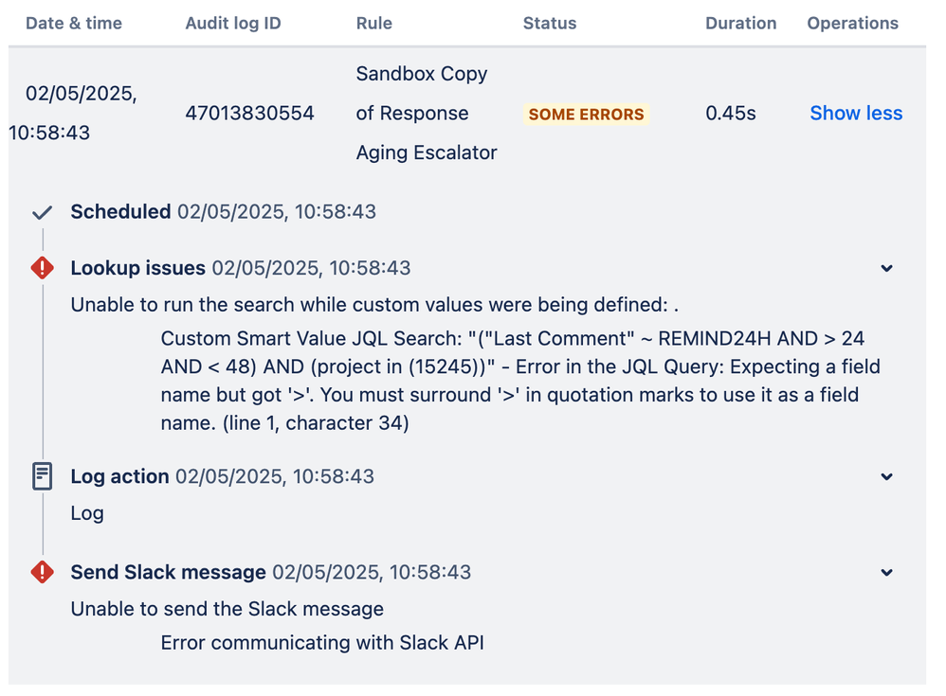Select audit log ID 47013830554
946x696 pixels.
[x=250, y=113]
